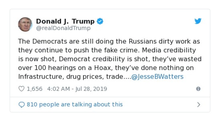Open the Donald J. Trump display name

[65, 21]
